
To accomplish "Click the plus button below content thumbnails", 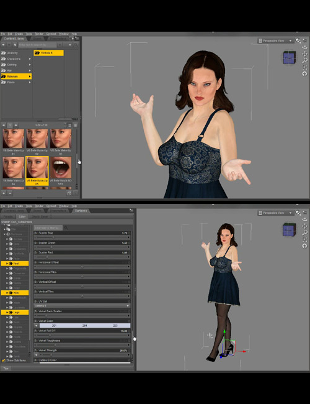I will point(4,193).
